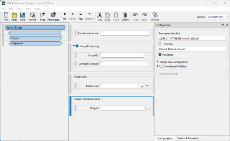Screen dimensions: 230x141
Task: Collapse the Group Processing section
Action: [74, 46]
